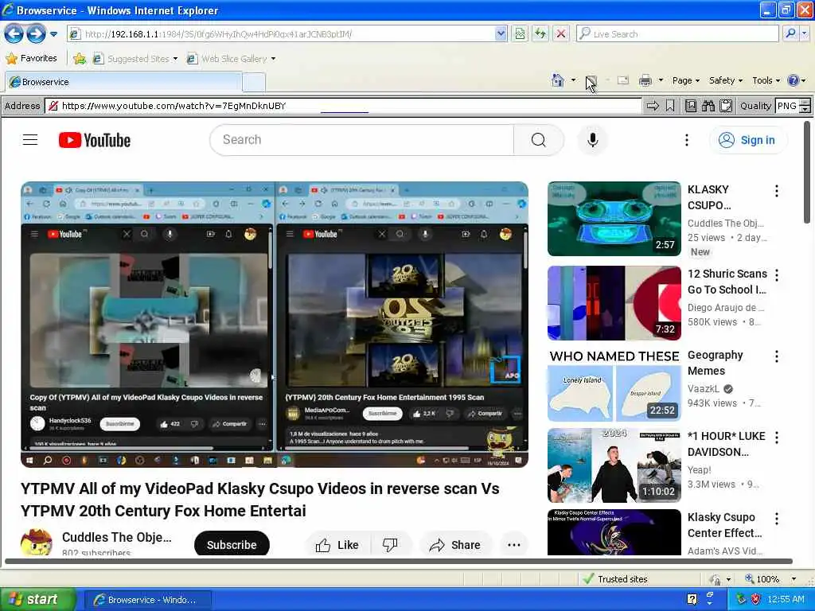This screenshot has height=611, width=815.
Task: Click the Share button
Action: [x=454, y=544]
